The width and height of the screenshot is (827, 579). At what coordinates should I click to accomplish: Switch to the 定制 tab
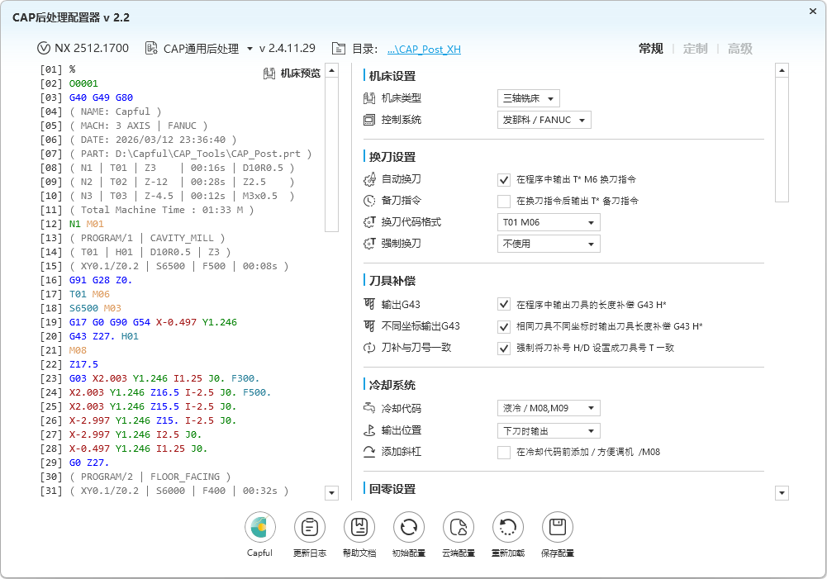695,49
